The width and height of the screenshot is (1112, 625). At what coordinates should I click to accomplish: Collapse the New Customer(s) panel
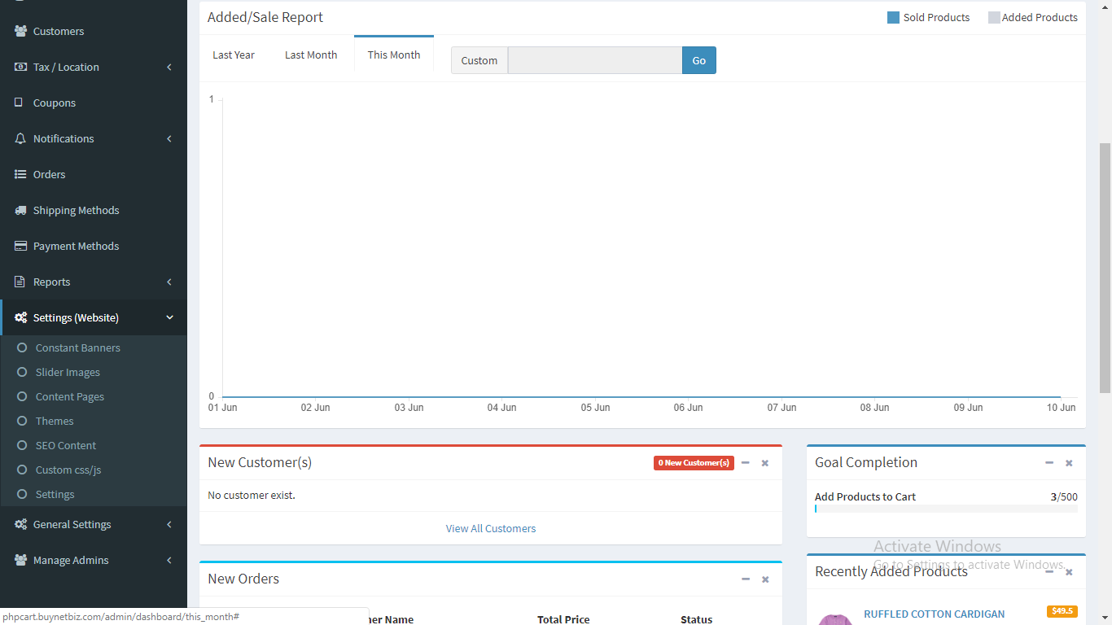pos(746,463)
